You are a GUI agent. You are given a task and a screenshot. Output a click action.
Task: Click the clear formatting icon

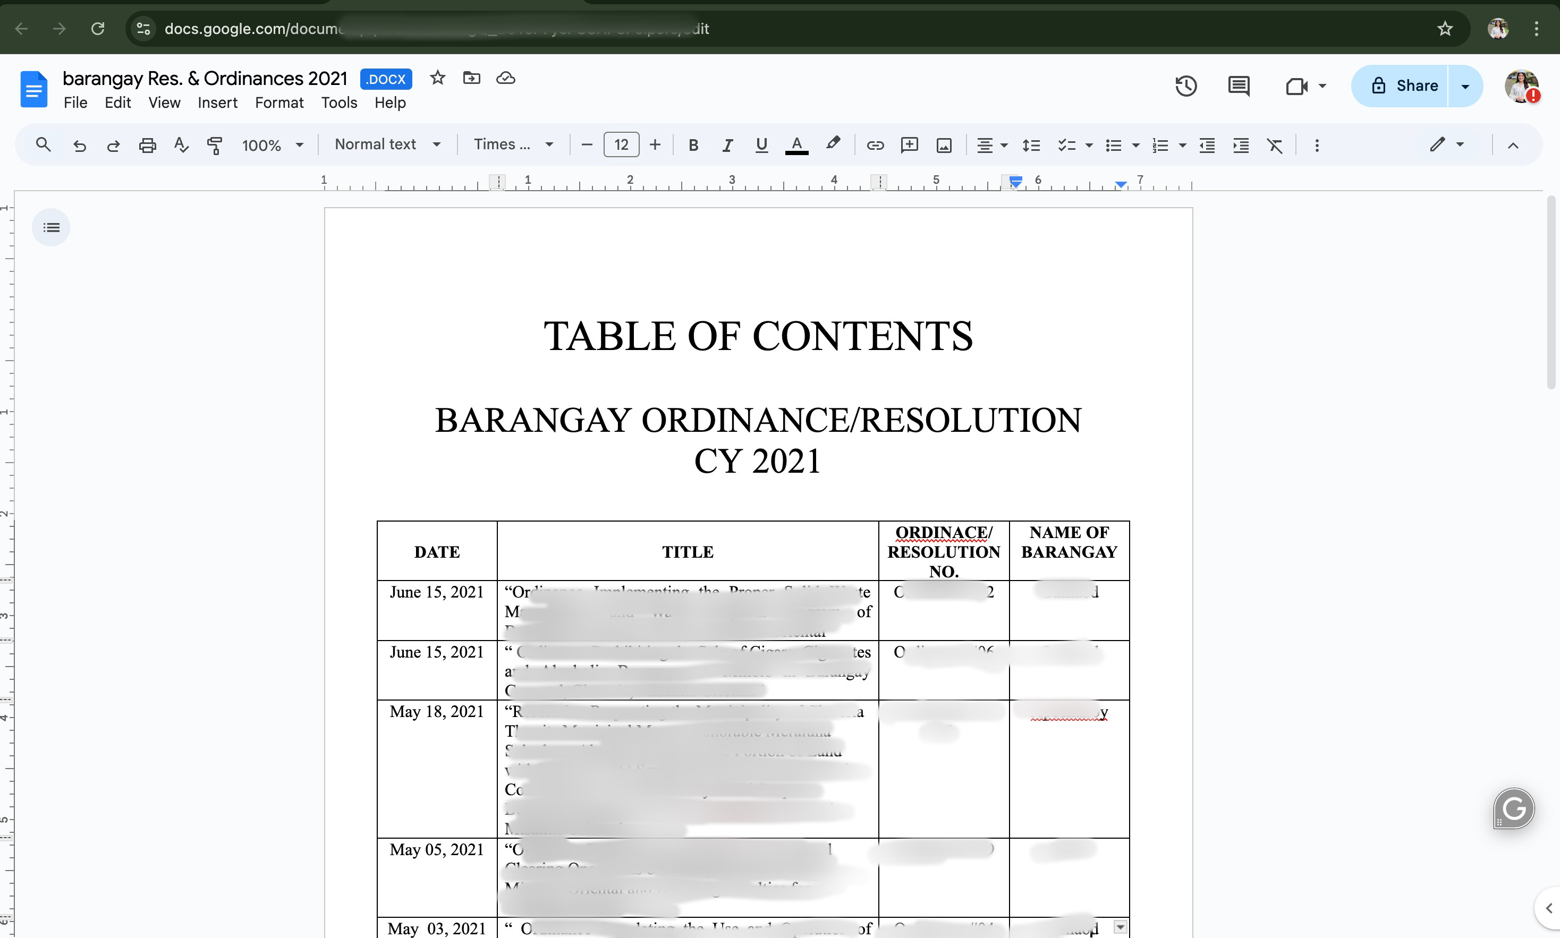click(x=1275, y=146)
